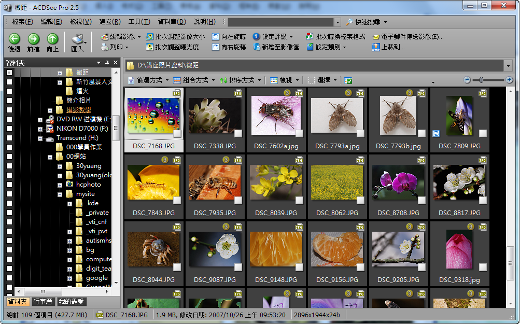Click the 上載到 upload button
Viewport: 520px width, 324px height.
pos(388,47)
